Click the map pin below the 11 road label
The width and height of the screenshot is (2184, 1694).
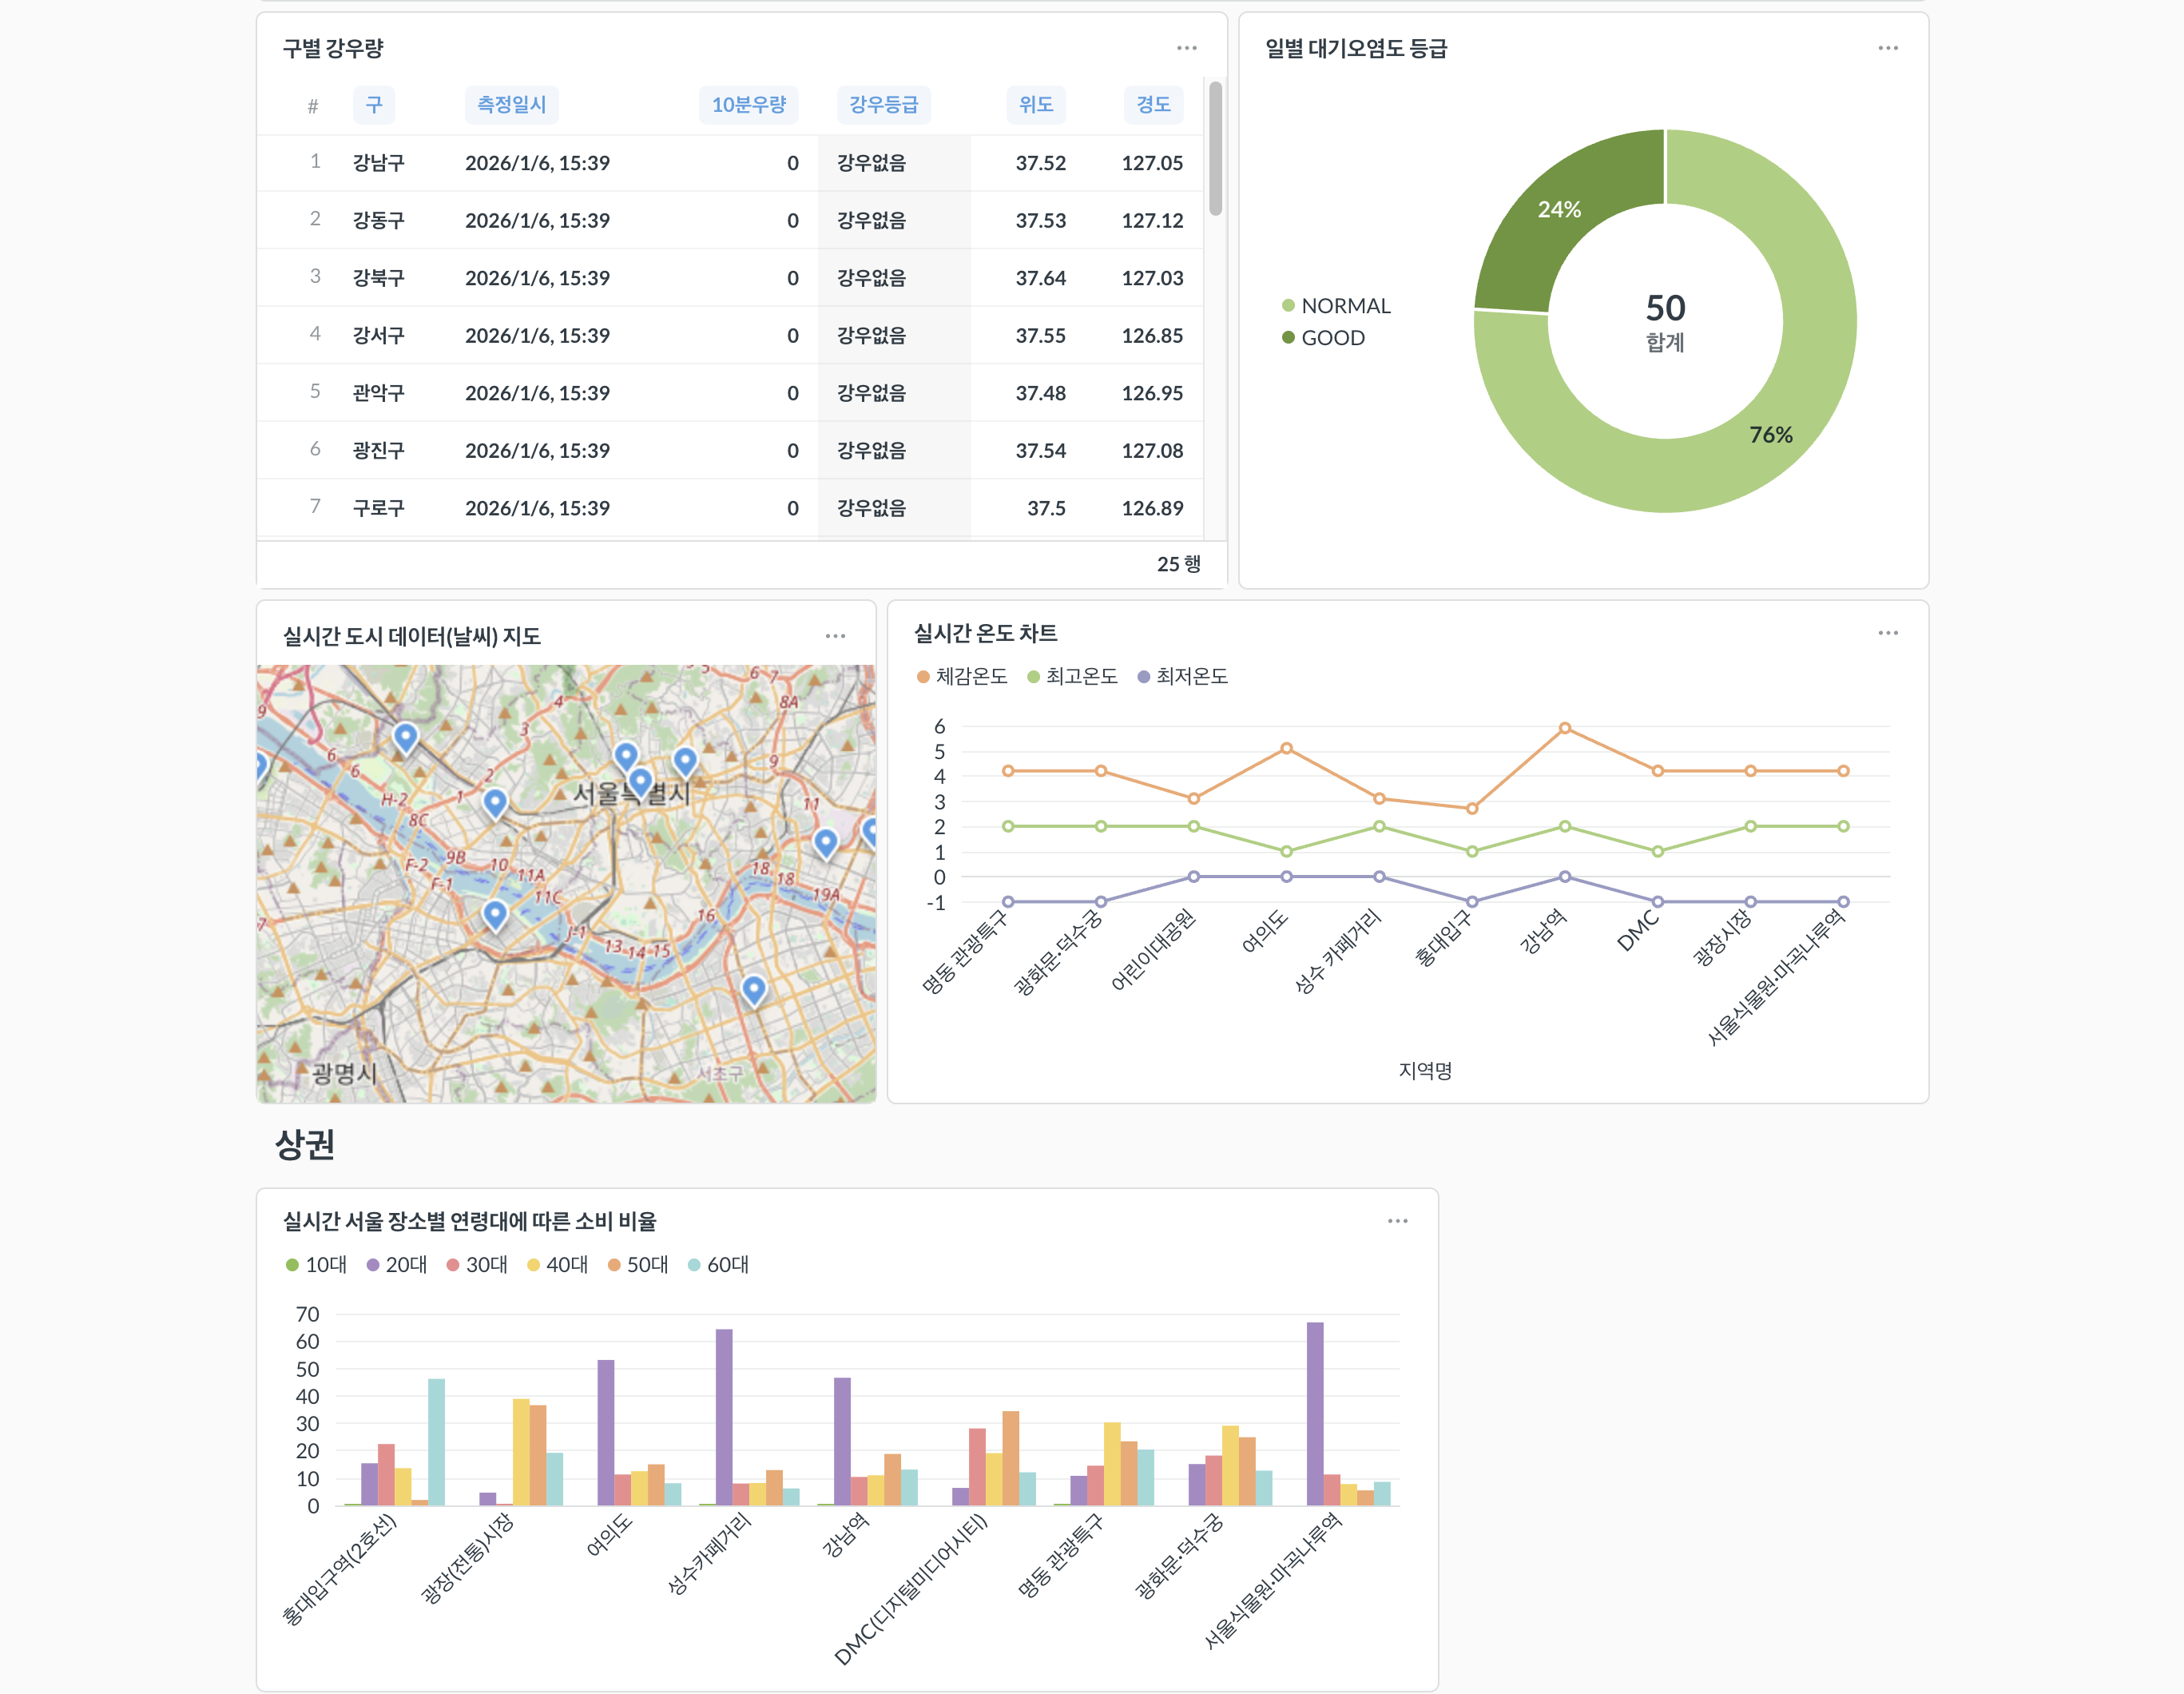(x=825, y=842)
